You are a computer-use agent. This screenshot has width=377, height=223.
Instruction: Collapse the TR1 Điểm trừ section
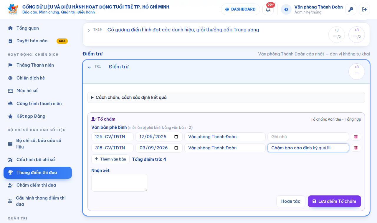pyautogui.click(x=89, y=67)
